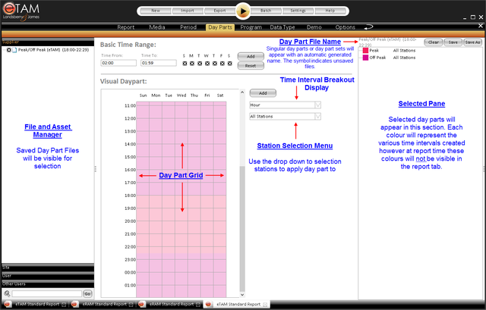Toggle the Monday checkbox

tap(192, 64)
